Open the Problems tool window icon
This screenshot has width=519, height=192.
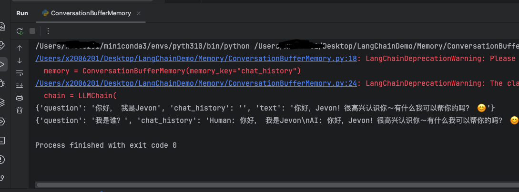(2, 160)
